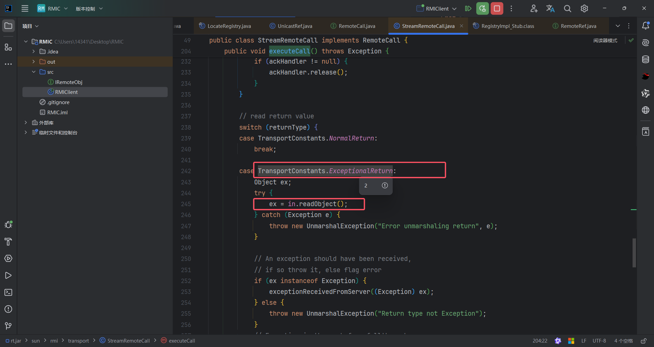This screenshot has height=347, width=654.
Task: Open the Structure tool window icon
Action: (9, 47)
